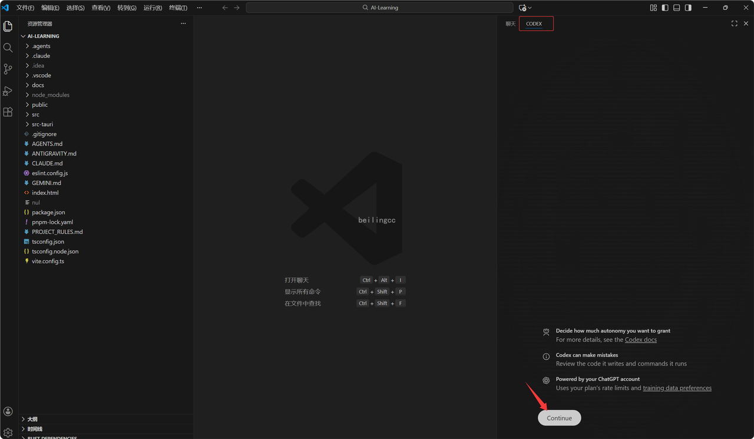Open Explorer panel more actions ellipsis
Screen dimensions: 754x439
(183, 24)
